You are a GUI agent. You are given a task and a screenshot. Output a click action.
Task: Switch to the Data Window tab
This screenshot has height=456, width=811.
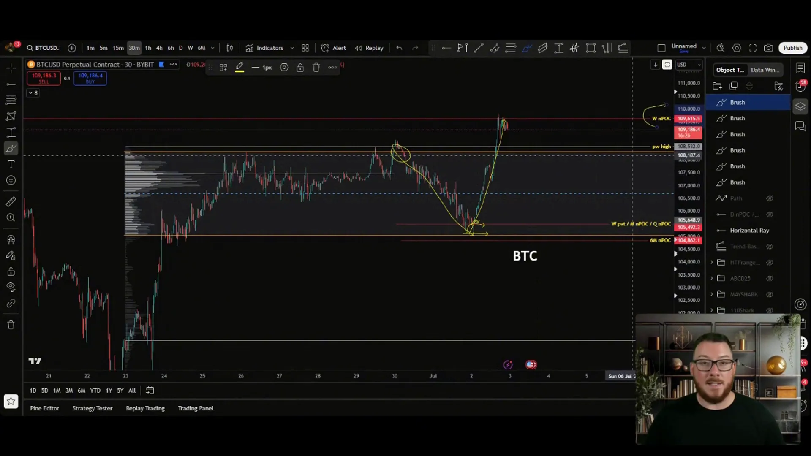pos(765,70)
